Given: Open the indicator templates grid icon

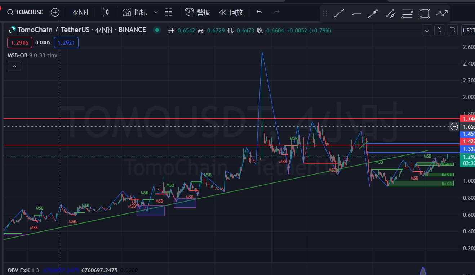Looking at the screenshot, I should tap(168, 13).
